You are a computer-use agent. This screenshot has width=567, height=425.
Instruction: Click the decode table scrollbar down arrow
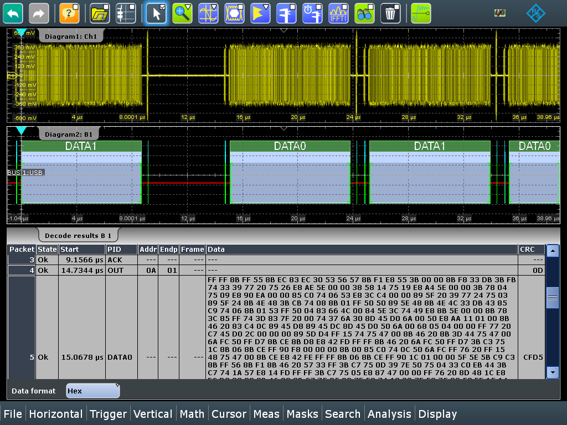click(x=552, y=372)
